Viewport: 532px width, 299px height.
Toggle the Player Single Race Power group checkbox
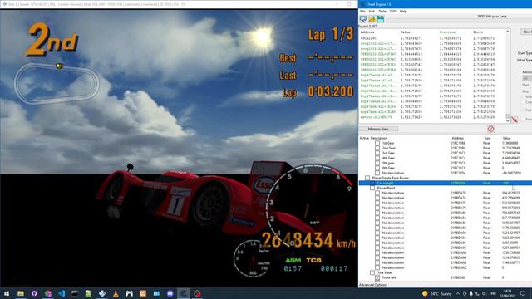[x=367, y=178]
